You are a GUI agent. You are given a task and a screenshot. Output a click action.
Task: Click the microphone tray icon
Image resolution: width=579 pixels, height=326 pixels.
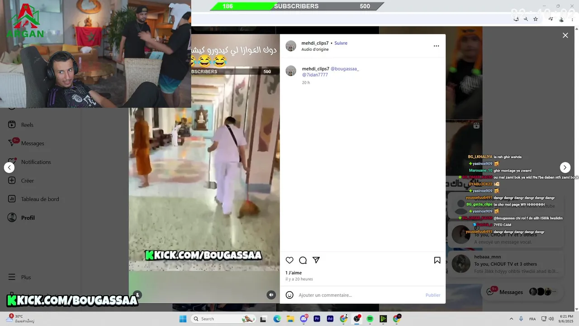[521, 319]
